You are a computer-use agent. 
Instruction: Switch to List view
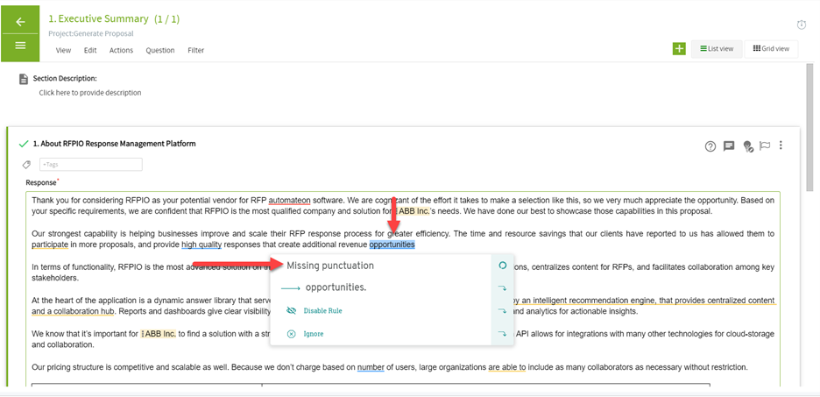[x=717, y=49]
